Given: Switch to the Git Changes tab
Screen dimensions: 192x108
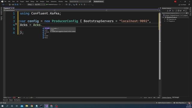Looking at the screenshot, I should pyautogui.click(x=175, y=97).
